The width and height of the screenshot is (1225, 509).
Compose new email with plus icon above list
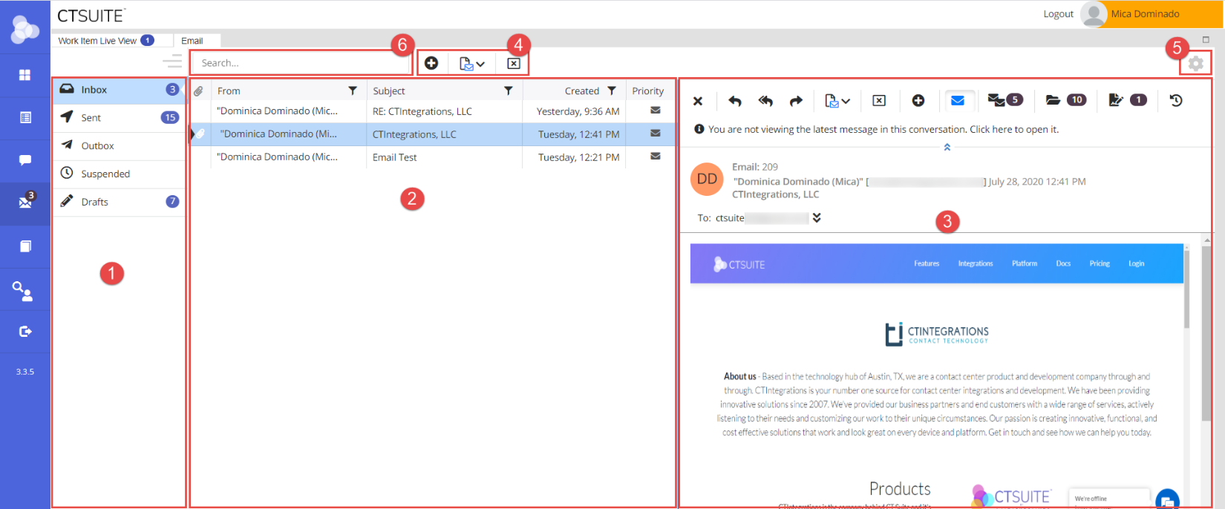[x=431, y=63]
